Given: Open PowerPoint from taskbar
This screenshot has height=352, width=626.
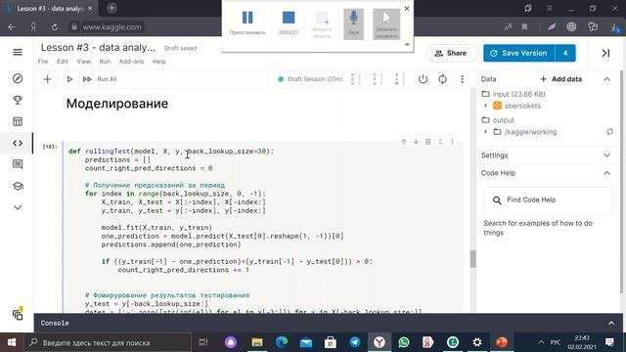Looking at the screenshot, I should (x=502, y=342).
